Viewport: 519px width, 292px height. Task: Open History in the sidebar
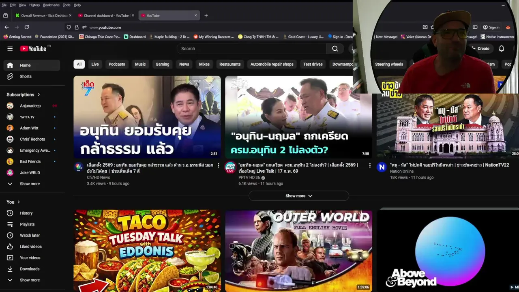32,213
